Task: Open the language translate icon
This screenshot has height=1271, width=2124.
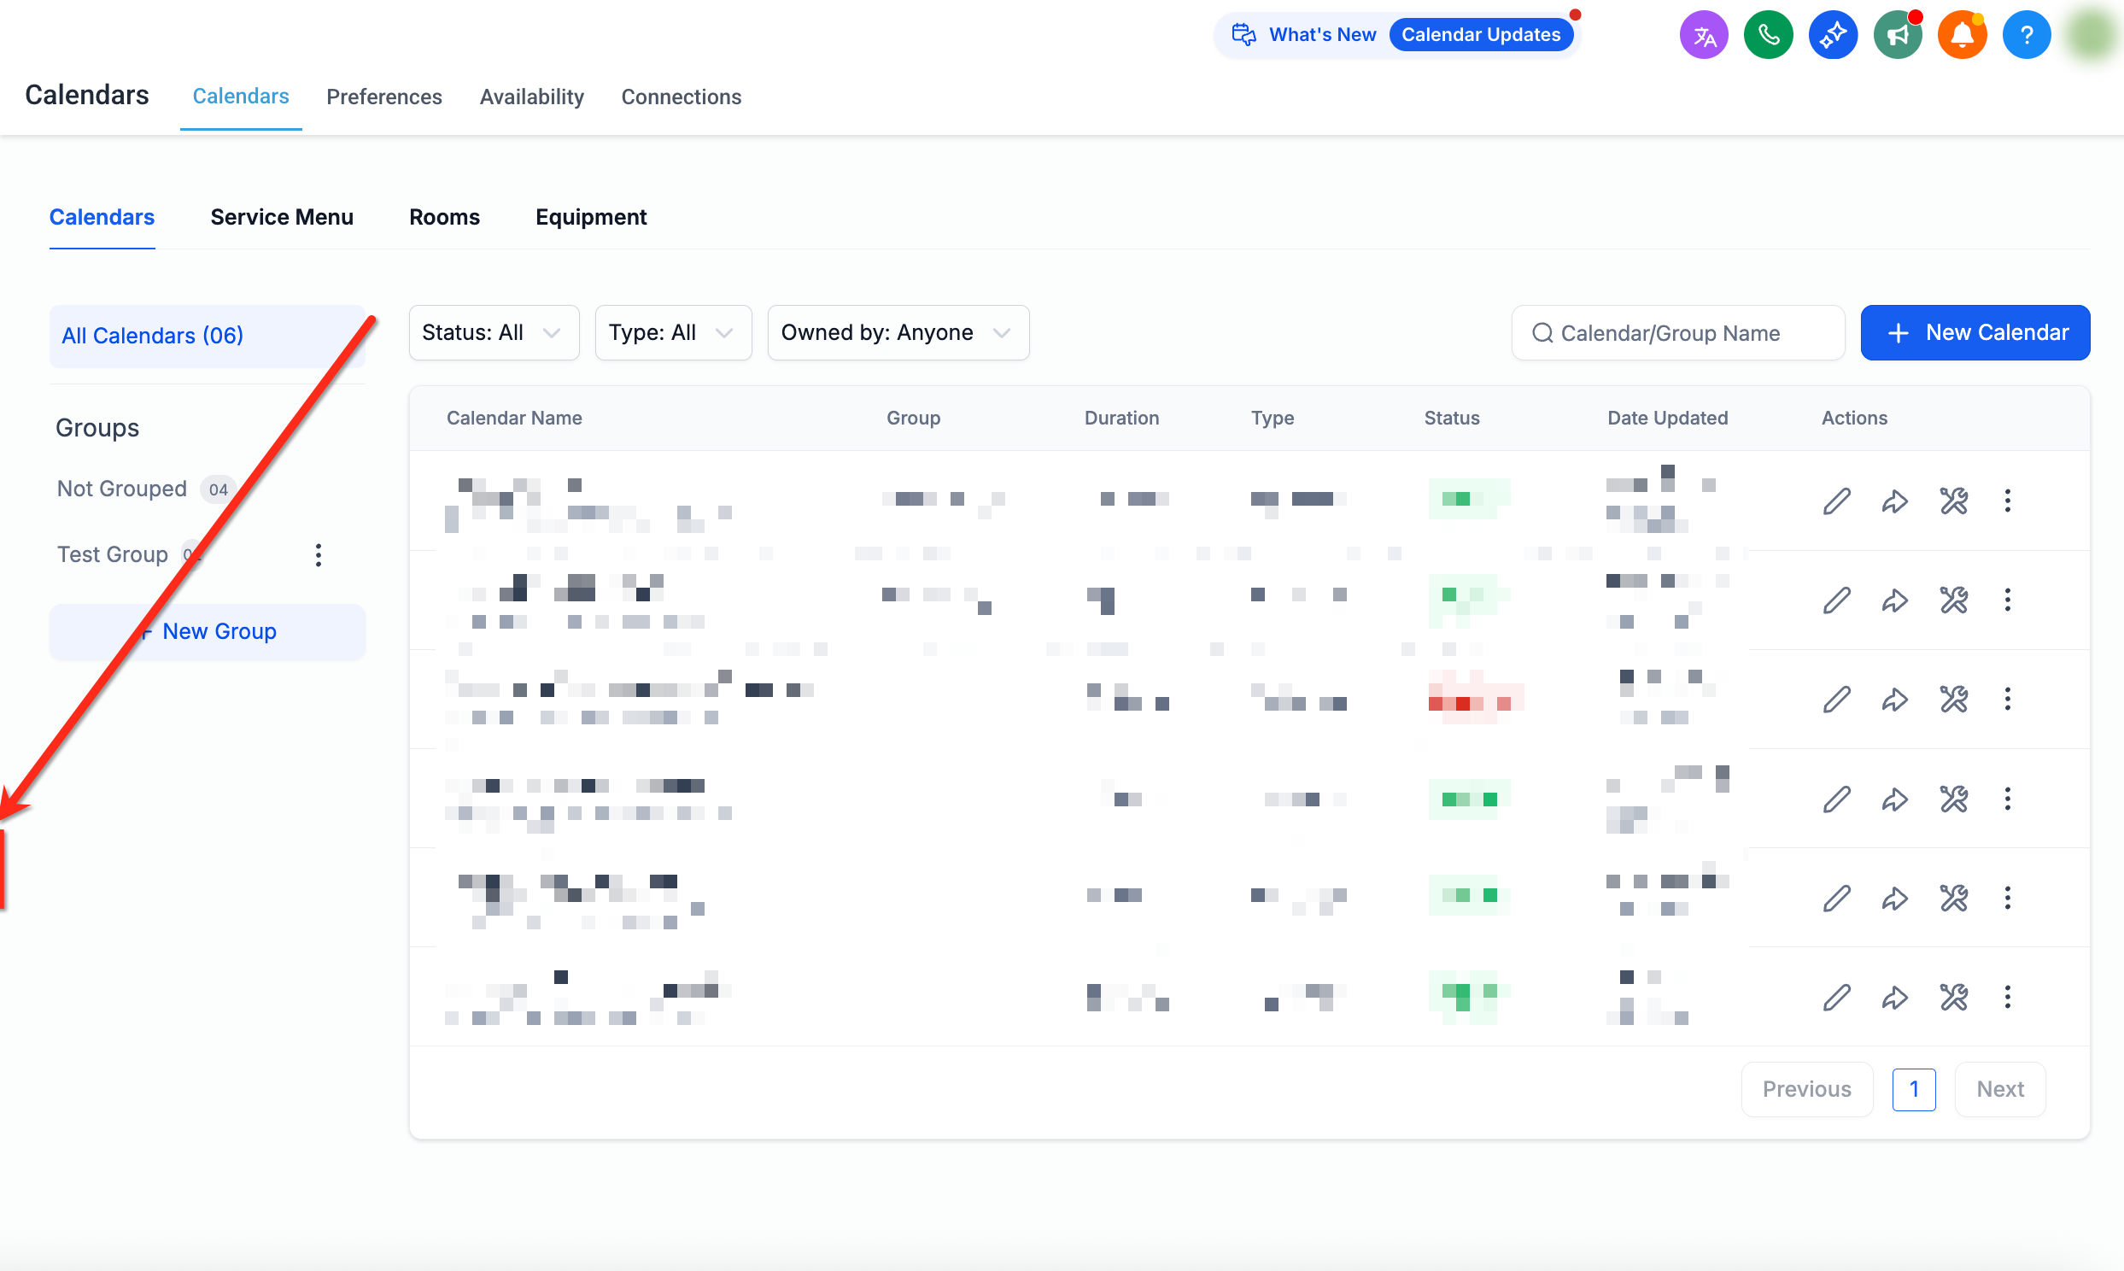Action: point(1704,35)
